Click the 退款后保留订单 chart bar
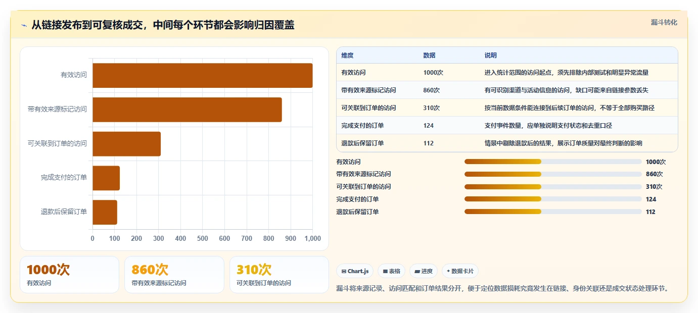This screenshot has width=698, height=313. click(105, 212)
